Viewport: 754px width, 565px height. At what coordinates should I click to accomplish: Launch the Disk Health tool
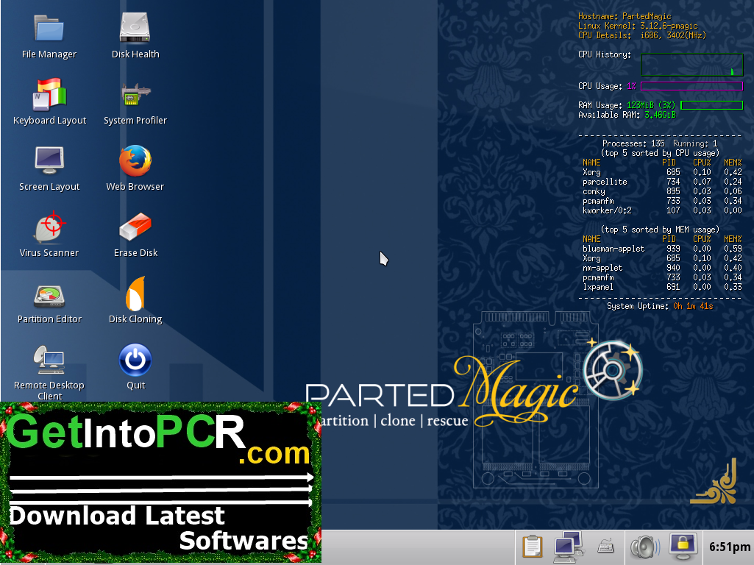click(x=135, y=27)
